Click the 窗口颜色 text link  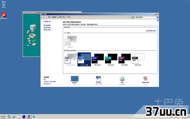click(x=98, y=82)
